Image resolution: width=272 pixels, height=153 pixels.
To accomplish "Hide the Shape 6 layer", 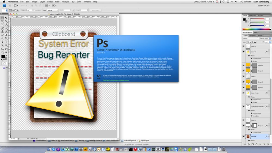I will [243, 65].
